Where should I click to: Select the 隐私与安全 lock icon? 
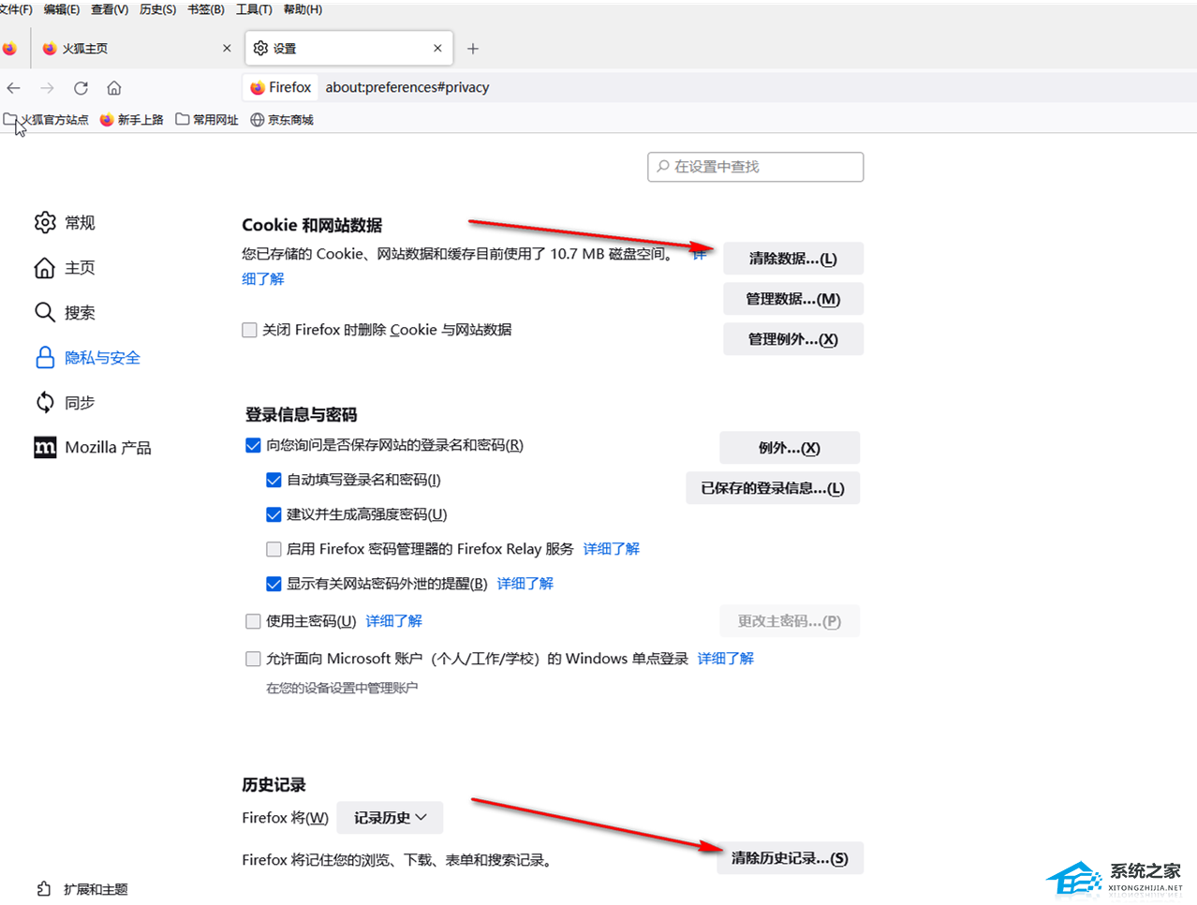pos(44,357)
